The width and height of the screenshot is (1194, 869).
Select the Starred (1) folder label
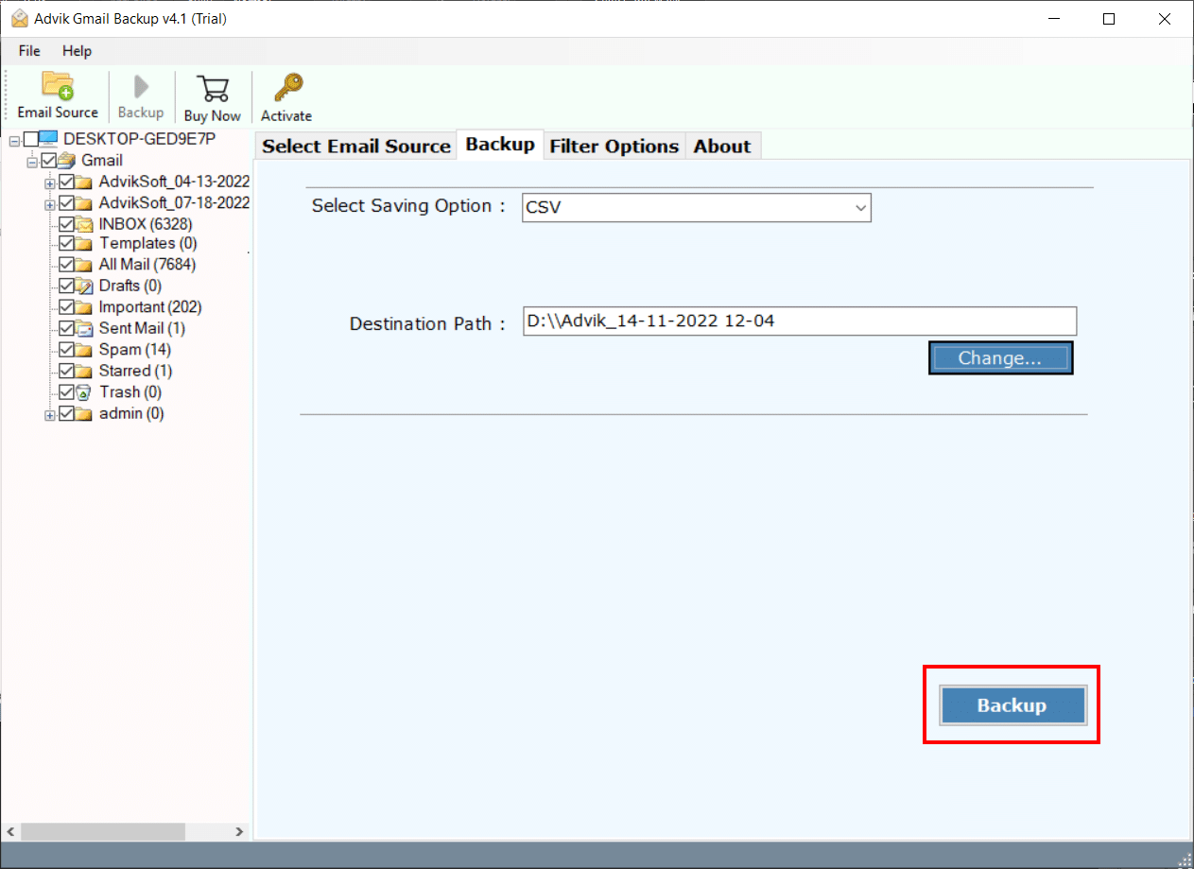tap(135, 371)
